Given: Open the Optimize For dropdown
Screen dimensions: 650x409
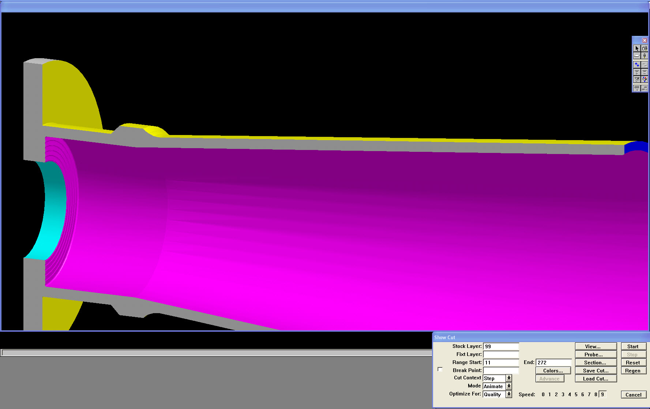Looking at the screenshot, I should 509,394.
